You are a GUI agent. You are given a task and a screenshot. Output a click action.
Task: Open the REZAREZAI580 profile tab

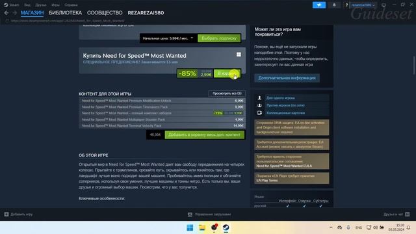coord(146,13)
